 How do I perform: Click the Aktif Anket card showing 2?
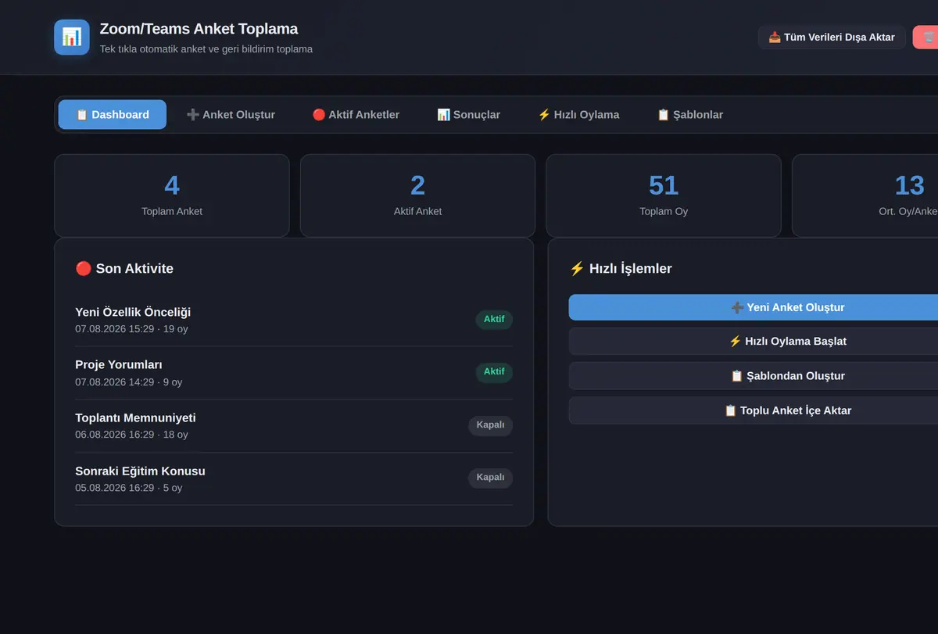417,195
